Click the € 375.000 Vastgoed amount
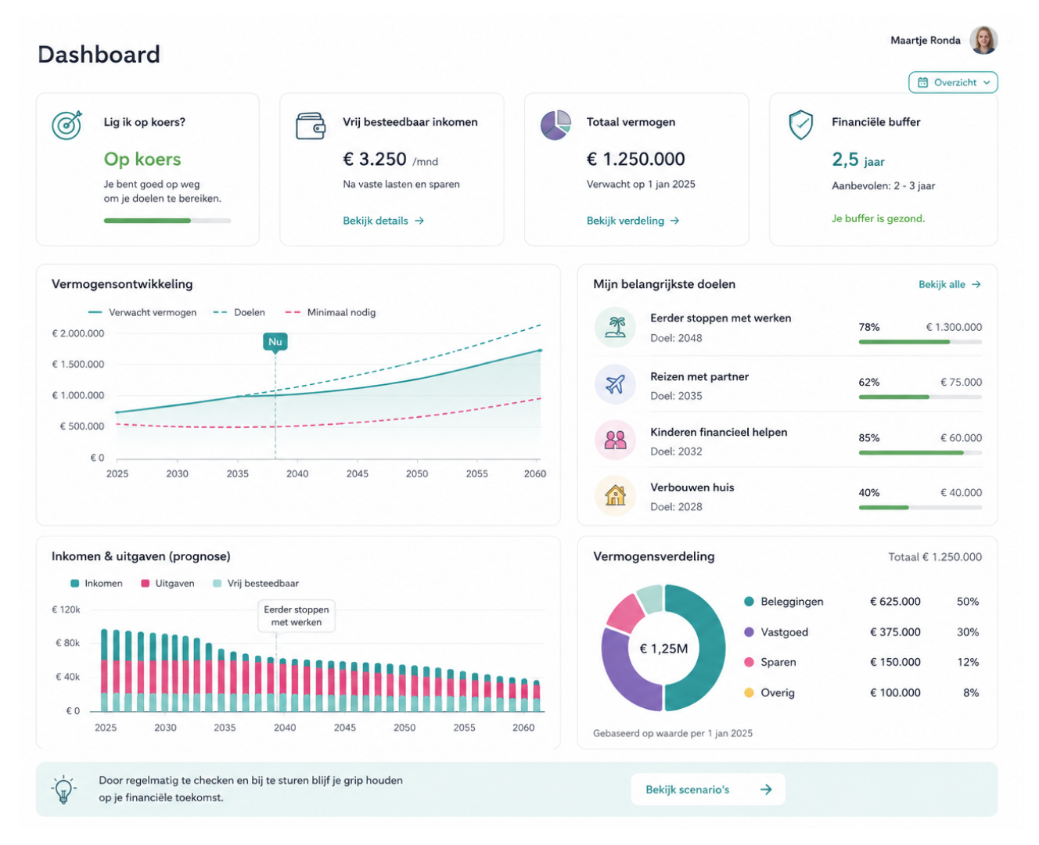Screen dimensions: 1039x845 895,632
